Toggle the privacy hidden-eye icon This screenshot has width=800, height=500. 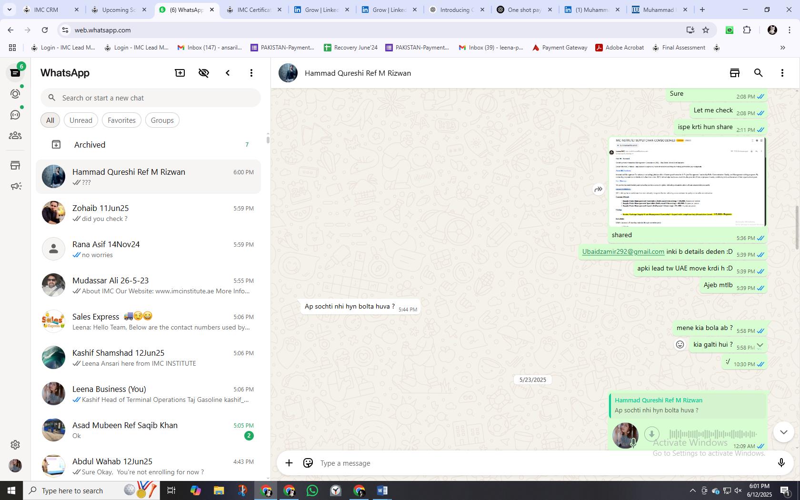click(x=204, y=73)
